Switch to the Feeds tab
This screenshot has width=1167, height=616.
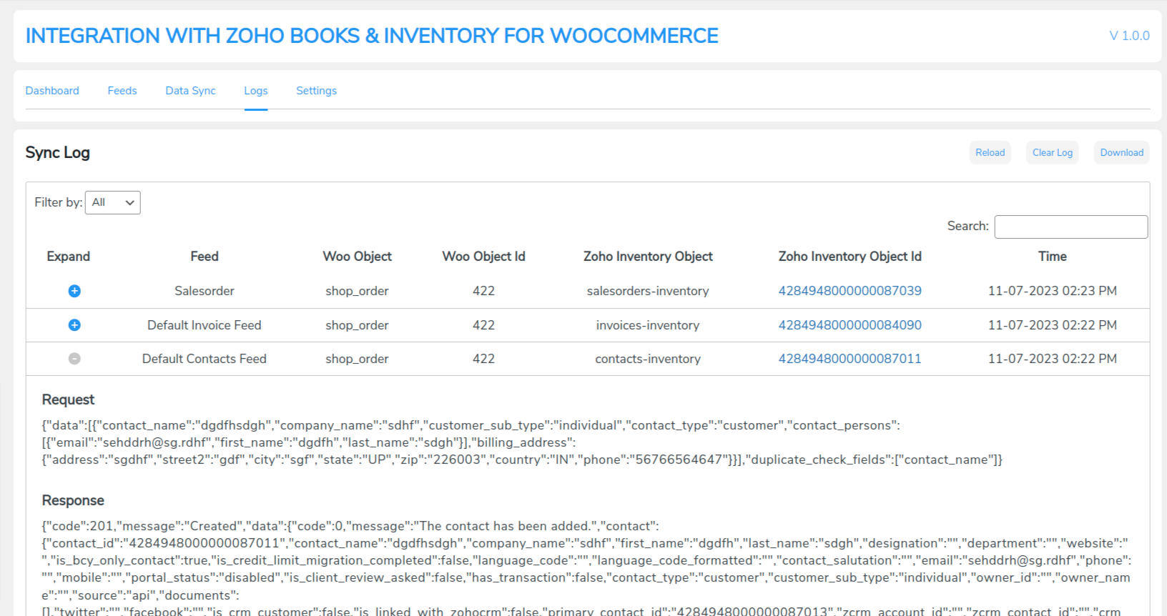click(x=122, y=91)
